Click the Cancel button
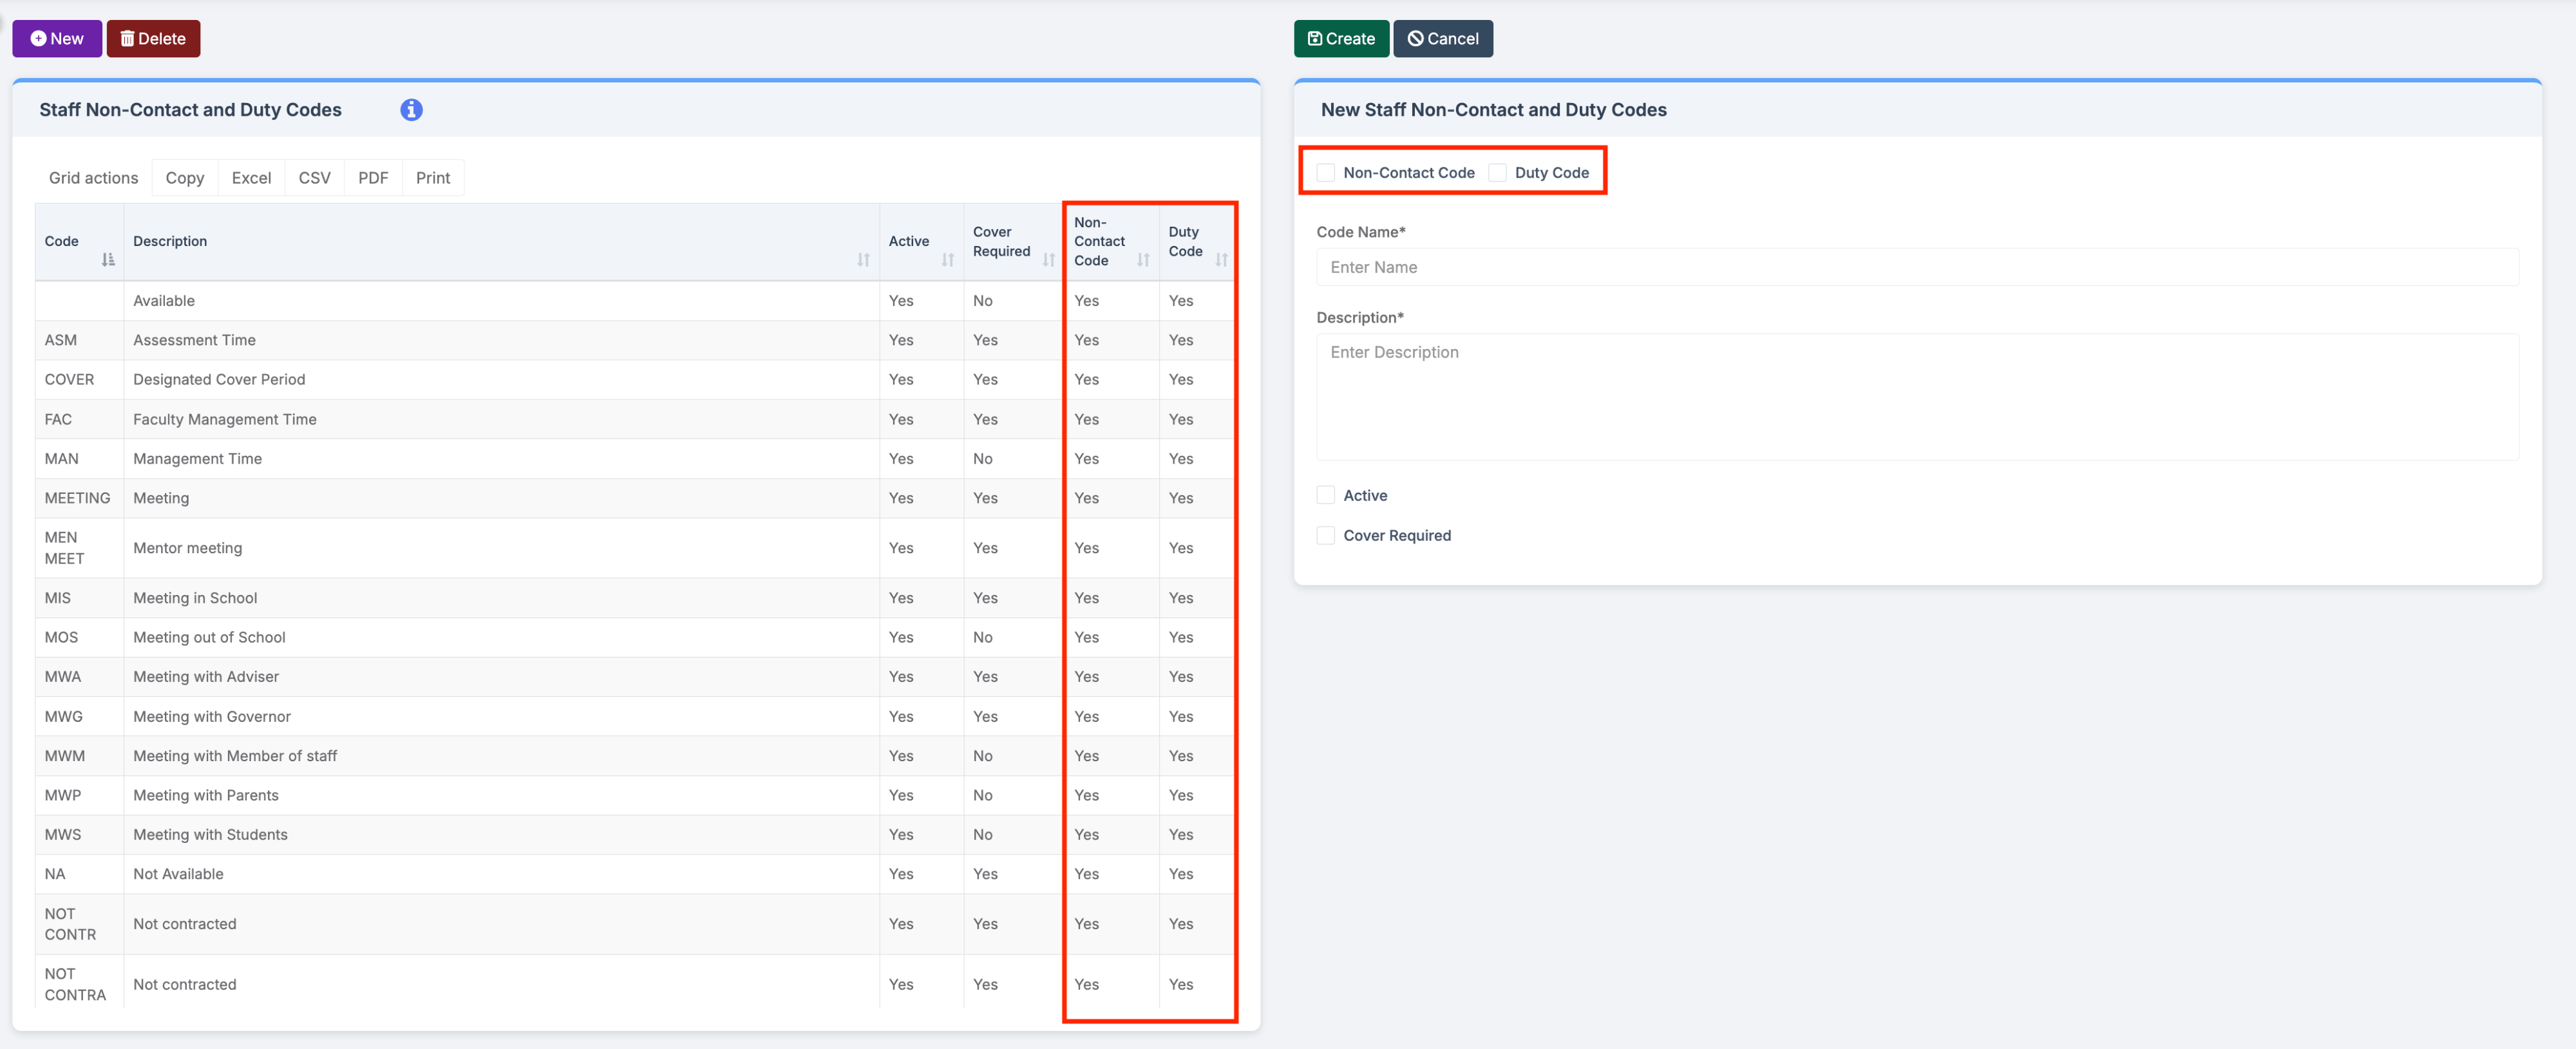Viewport: 2576px width, 1049px height. [1442, 38]
